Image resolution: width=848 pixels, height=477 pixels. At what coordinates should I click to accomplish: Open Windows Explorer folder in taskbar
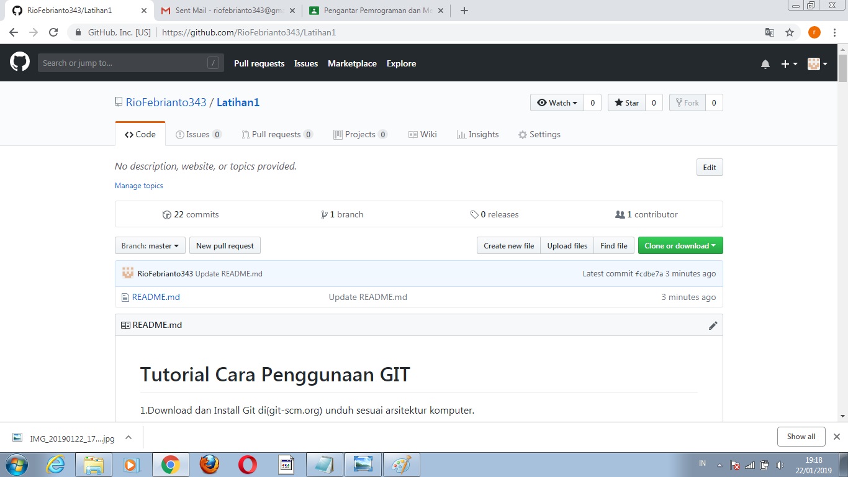click(93, 465)
